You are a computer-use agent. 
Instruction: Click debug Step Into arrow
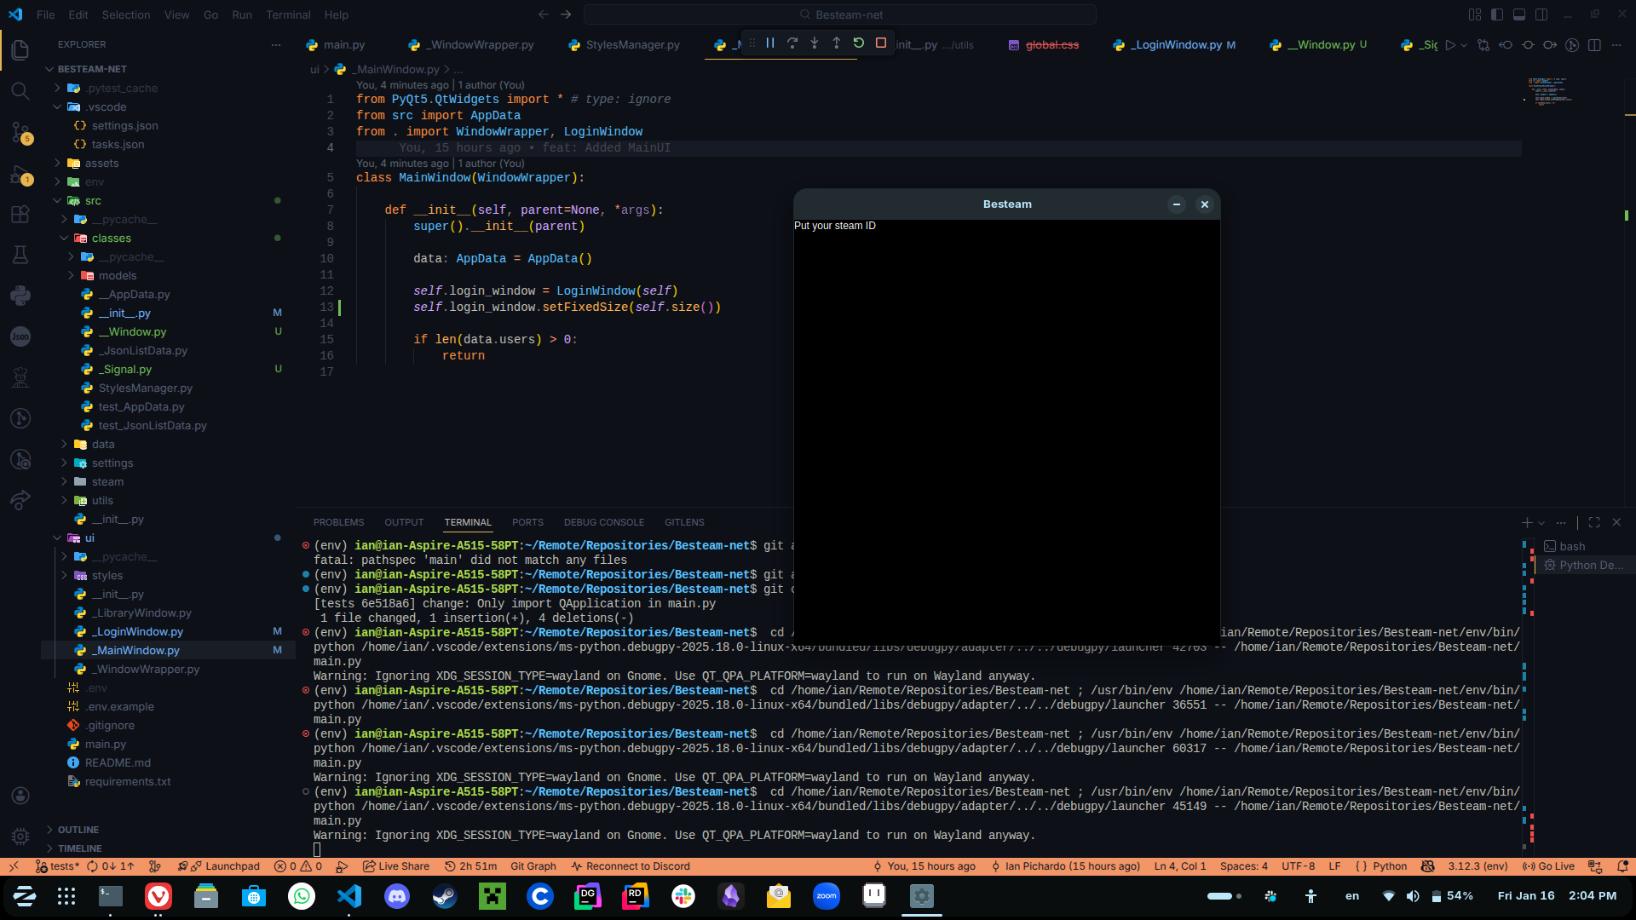tap(815, 43)
